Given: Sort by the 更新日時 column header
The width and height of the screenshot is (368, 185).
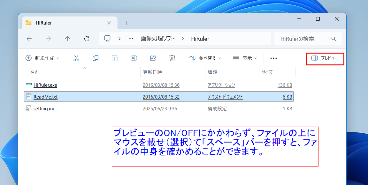Looking at the screenshot, I should pyautogui.click(x=173, y=72).
